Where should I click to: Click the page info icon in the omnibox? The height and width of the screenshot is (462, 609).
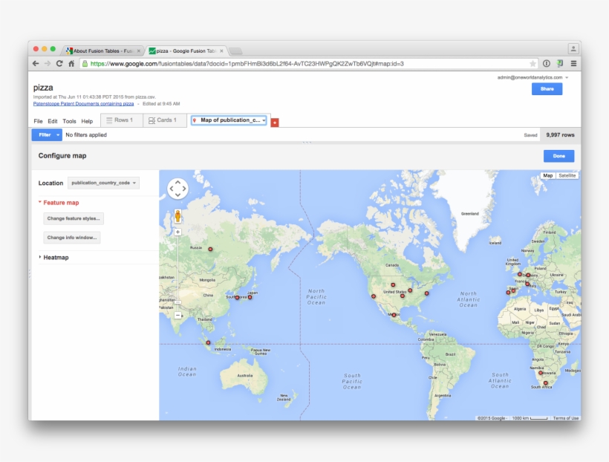coord(547,64)
